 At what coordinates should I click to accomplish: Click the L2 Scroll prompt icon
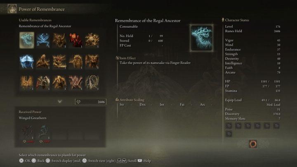[119, 160]
